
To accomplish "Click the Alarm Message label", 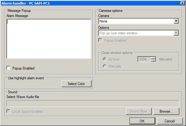I will tap(17, 16).
